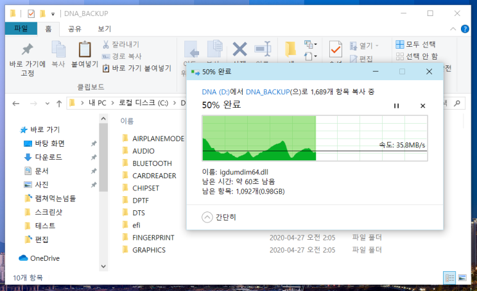Open the Easy access dropdown
Image resolution: width=477 pixels, height=291 pixels.
pyautogui.click(x=310, y=56)
